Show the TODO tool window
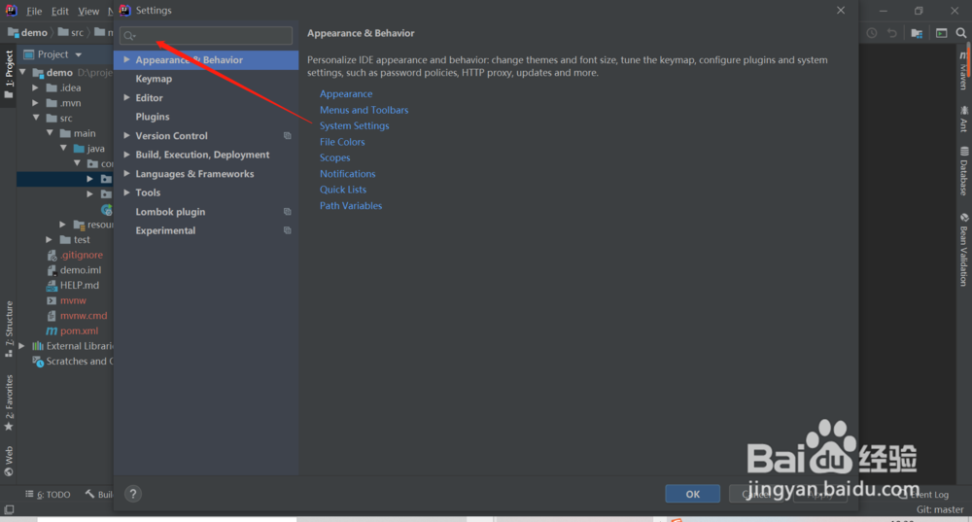 [53, 494]
